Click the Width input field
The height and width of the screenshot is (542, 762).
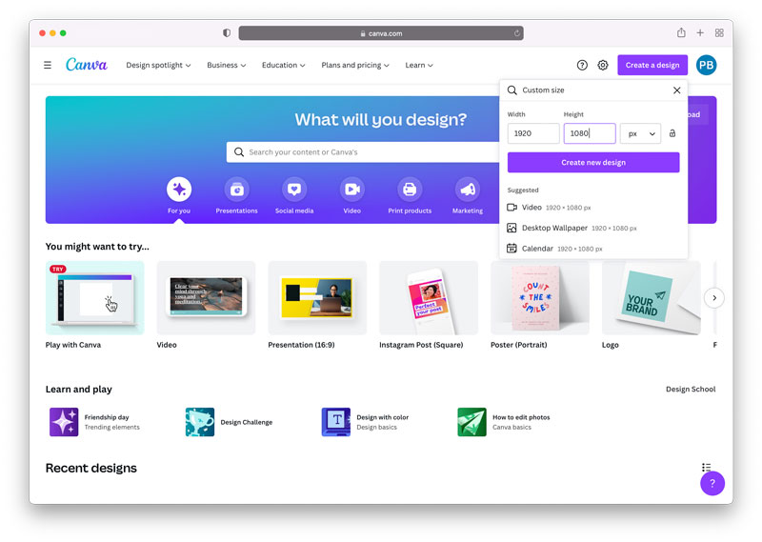pyautogui.click(x=533, y=133)
